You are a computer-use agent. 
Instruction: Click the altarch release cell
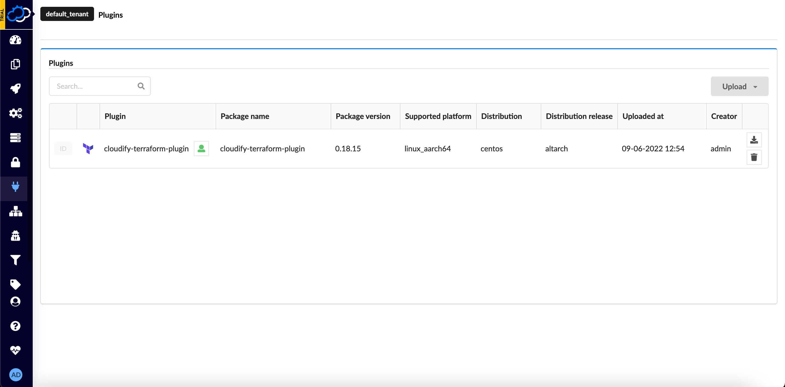pos(556,149)
